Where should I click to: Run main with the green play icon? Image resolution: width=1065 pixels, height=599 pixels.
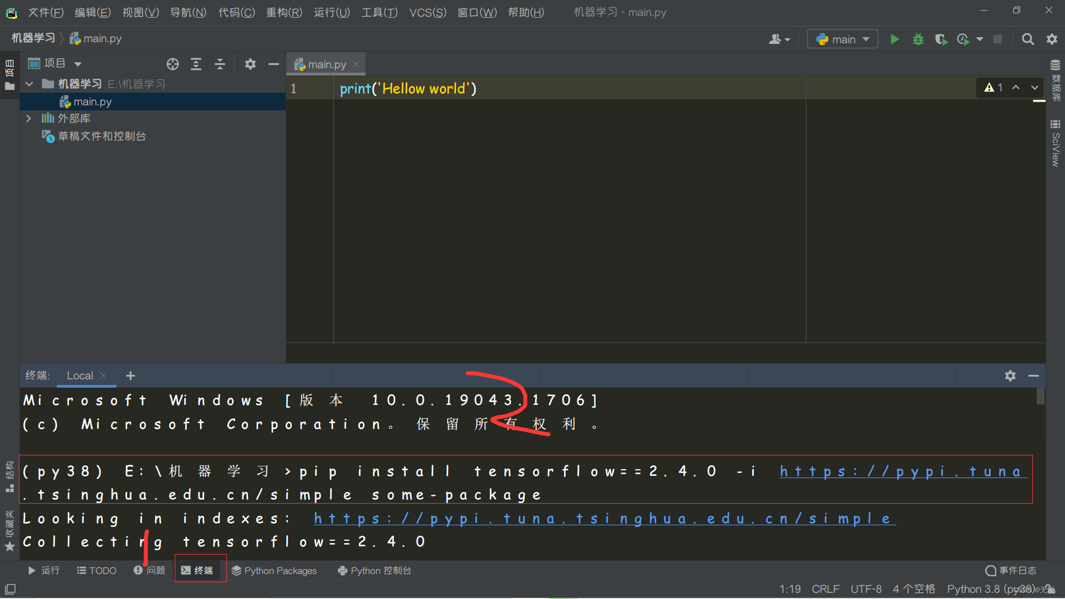pos(894,39)
